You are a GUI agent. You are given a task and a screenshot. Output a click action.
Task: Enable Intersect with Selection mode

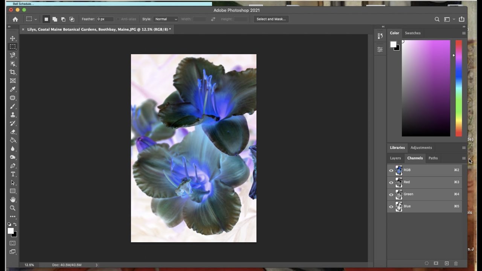pyautogui.click(x=72, y=19)
